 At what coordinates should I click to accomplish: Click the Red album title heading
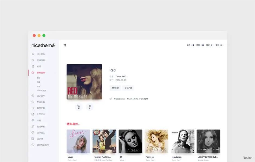(x=113, y=70)
